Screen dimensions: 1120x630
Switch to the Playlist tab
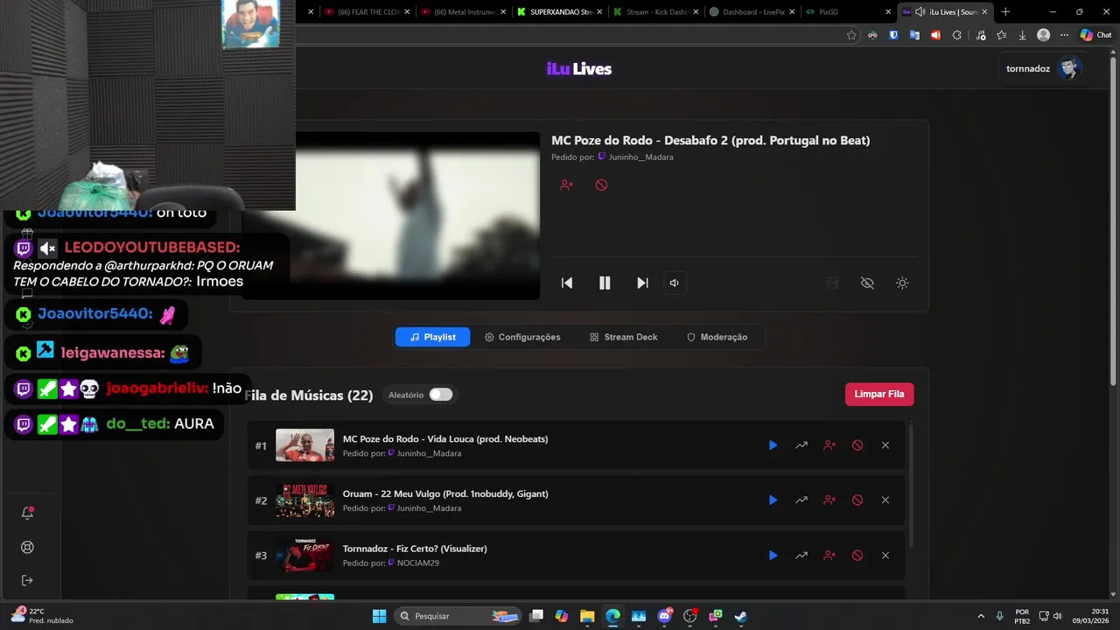432,337
